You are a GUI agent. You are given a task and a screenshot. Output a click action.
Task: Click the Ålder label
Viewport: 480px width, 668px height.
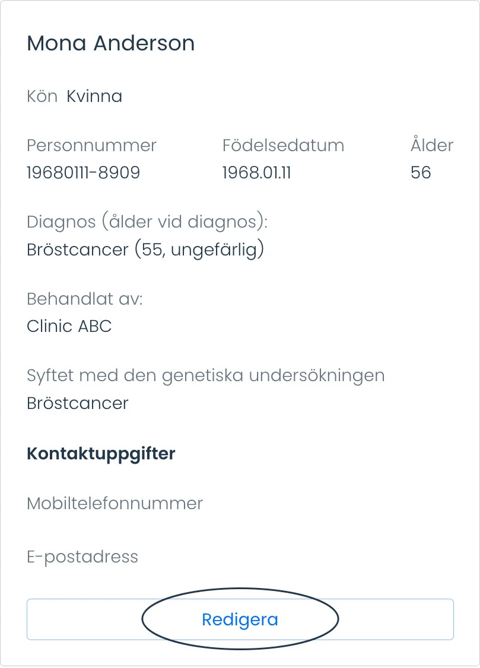(432, 145)
